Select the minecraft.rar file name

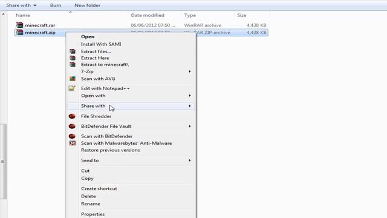40,25
